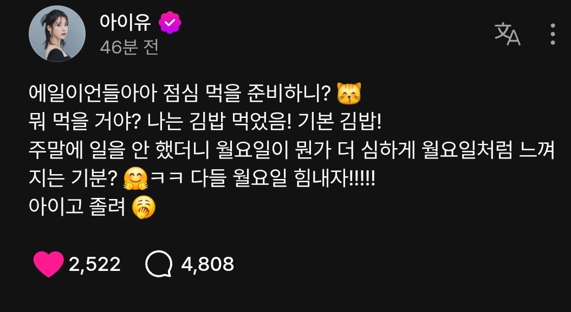This screenshot has width=571, height=312.
Task: Select the line starting with 에일이언들아아
Action: (x=195, y=94)
